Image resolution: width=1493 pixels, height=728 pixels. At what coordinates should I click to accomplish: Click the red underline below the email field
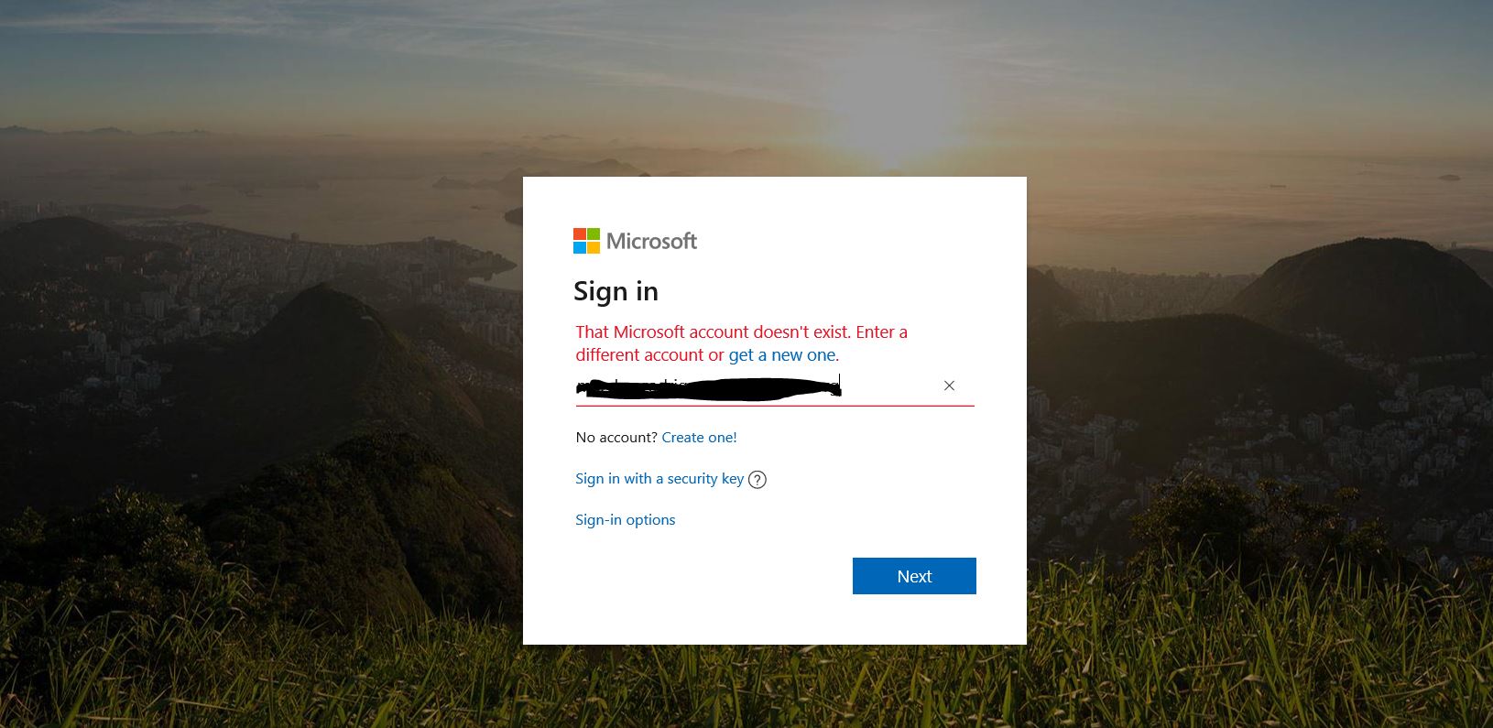775,406
